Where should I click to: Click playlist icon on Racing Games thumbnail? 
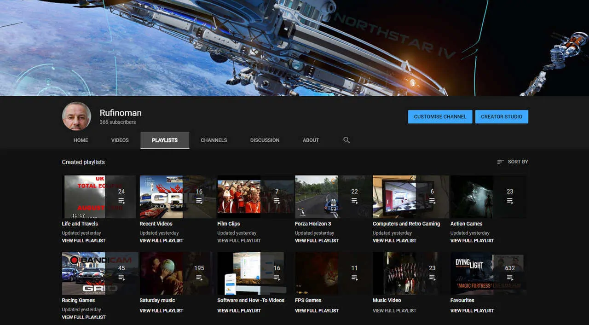[121, 277]
